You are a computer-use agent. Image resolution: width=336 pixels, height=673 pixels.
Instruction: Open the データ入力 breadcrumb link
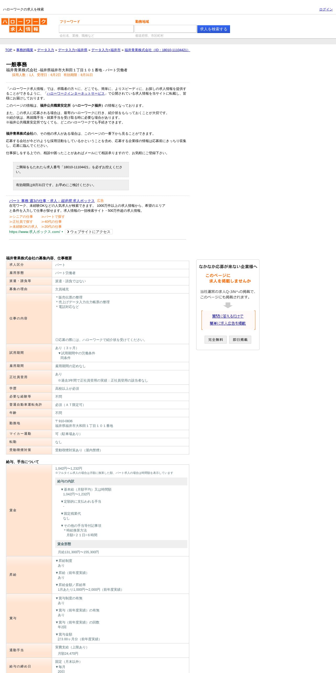click(46, 50)
